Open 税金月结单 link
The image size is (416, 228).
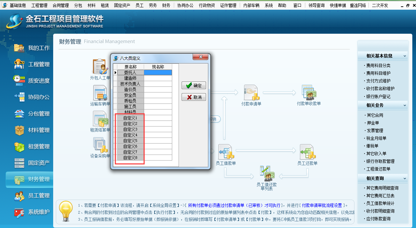tap(376, 138)
